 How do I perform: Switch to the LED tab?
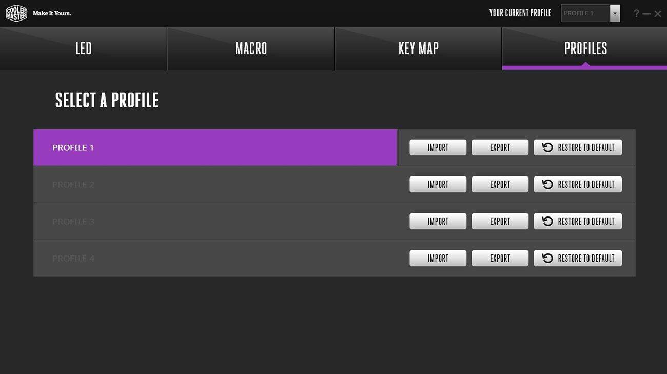tap(84, 49)
